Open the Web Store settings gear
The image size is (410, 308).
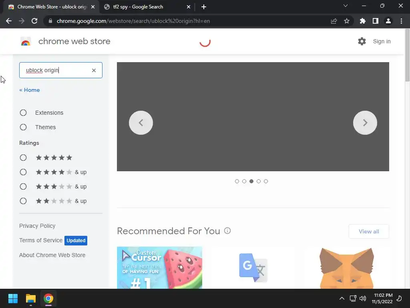(362, 41)
